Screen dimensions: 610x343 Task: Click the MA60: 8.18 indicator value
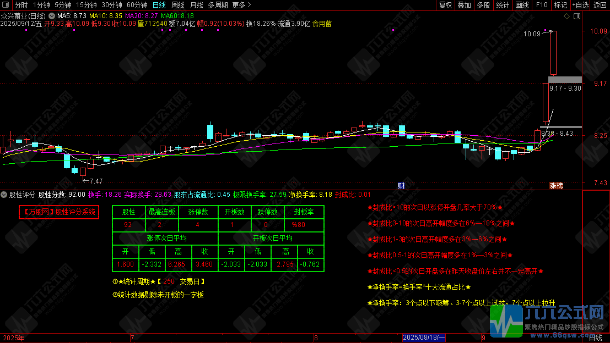point(177,16)
